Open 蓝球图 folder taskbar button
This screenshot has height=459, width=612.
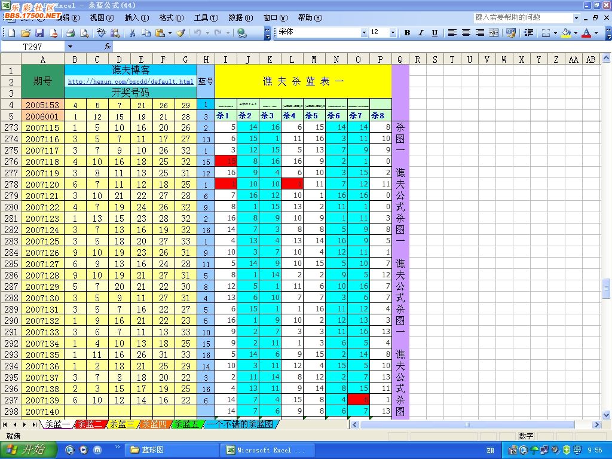(x=172, y=450)
